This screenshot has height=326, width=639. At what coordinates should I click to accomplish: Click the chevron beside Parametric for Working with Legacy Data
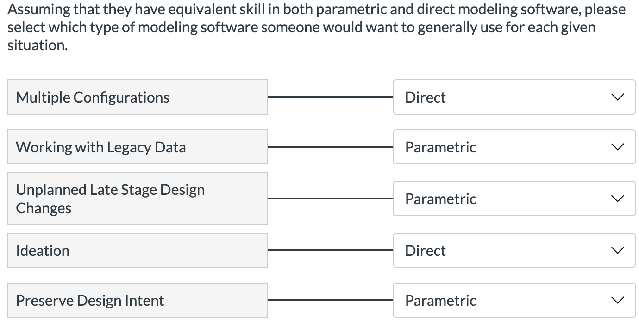tap(616, 147)
